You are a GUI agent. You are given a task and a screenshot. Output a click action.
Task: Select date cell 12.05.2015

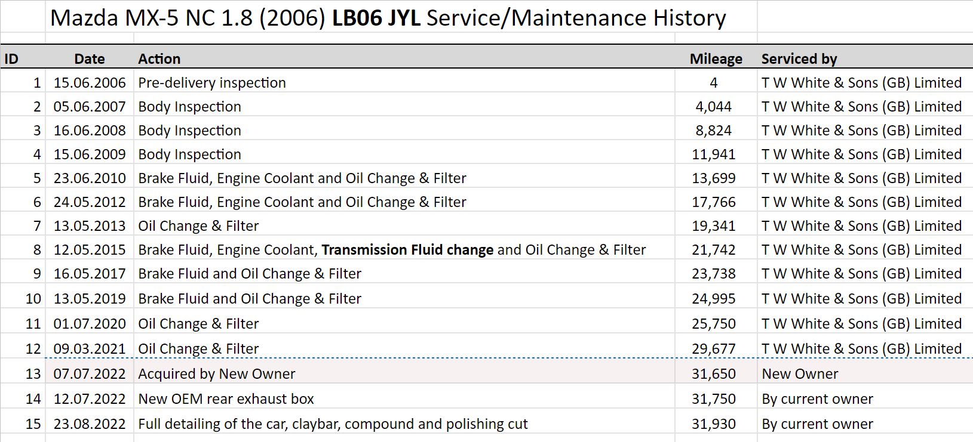pos(90,249)
